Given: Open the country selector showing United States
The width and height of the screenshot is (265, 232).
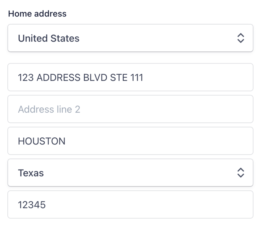Looking at the screenshot, I should tap(130, 38).
